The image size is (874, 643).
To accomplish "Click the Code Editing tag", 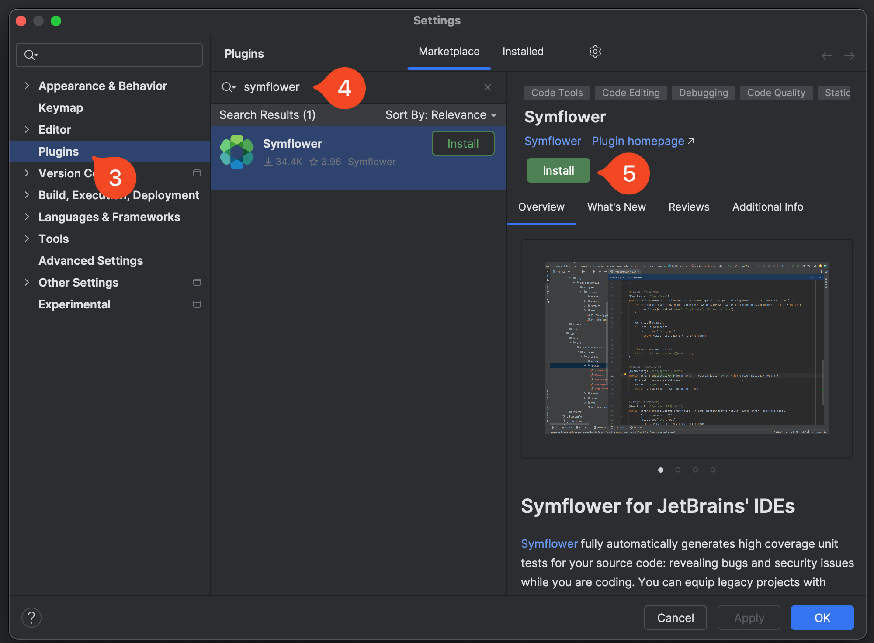I will coord(631,93).
